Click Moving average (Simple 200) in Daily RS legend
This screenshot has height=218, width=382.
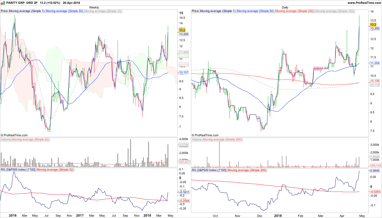pos(247,170)
